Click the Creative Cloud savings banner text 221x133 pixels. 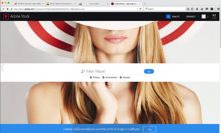102,129
